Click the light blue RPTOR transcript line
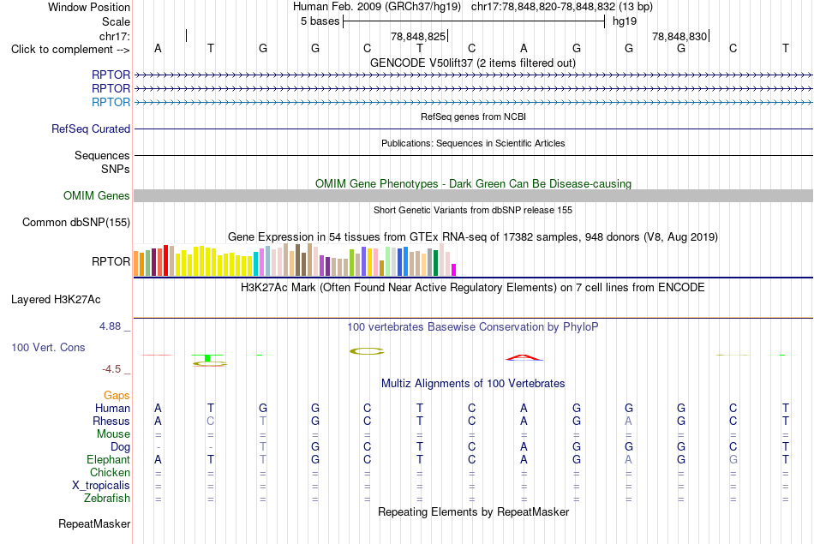Screen dimensions: 814x544 click(474, 102)
